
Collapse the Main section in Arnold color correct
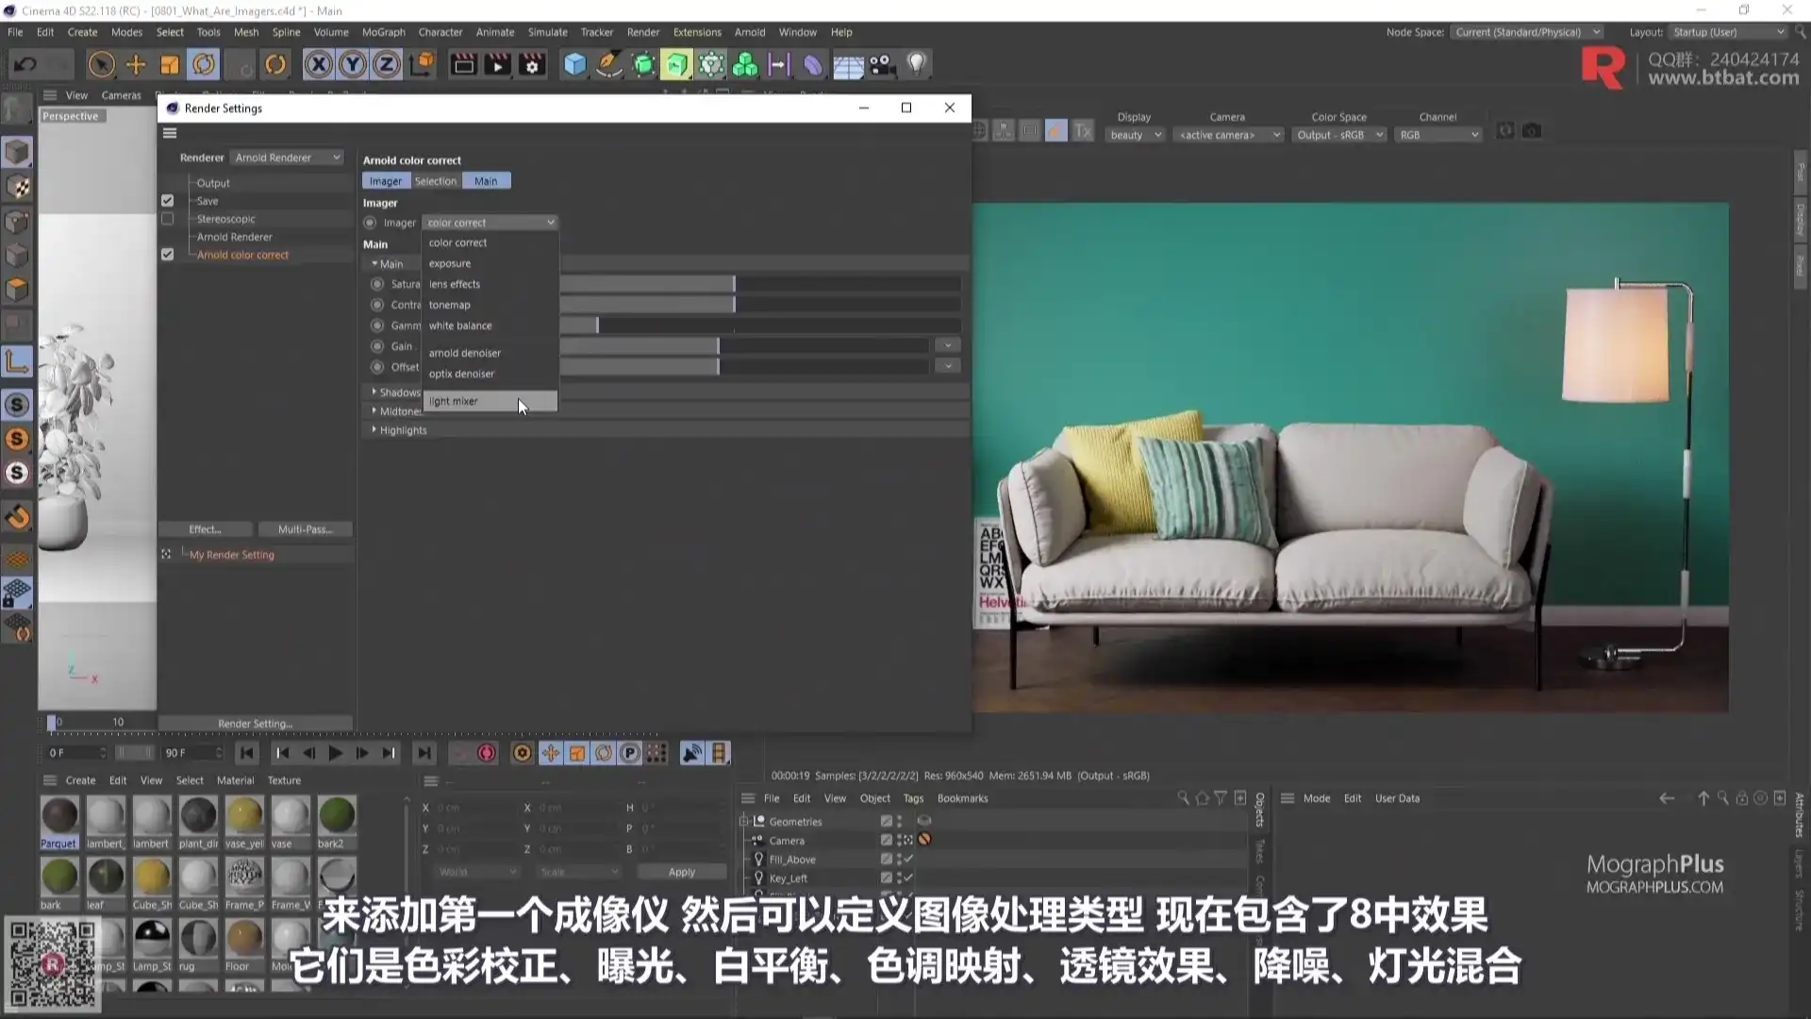[374, 263]
